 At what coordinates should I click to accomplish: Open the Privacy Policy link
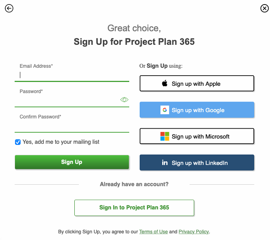[194, 232]
